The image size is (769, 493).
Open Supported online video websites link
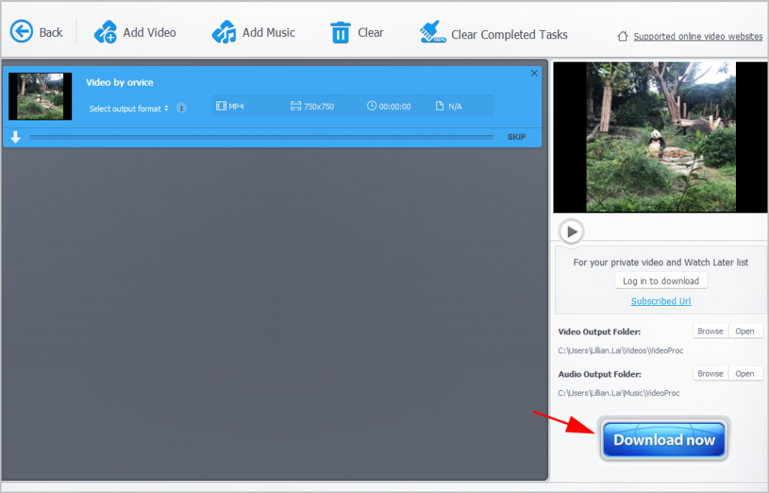[x=698, y=36]
